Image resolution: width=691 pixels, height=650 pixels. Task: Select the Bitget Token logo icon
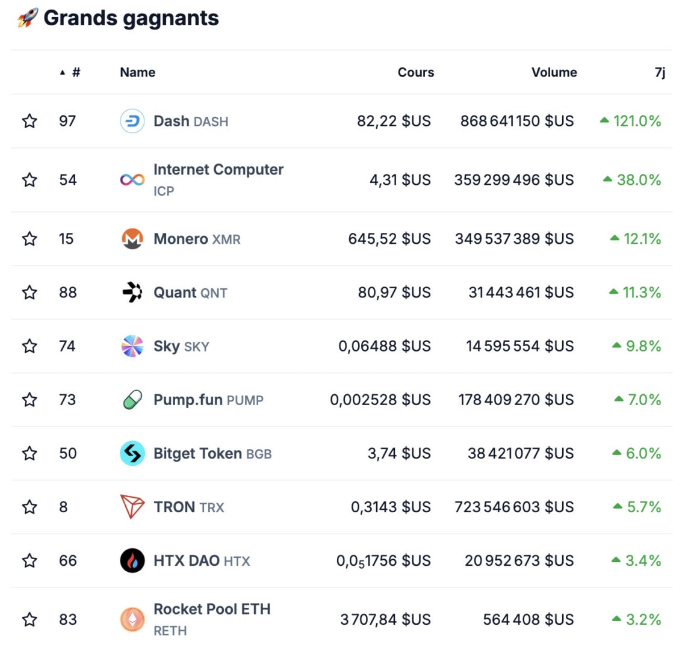(132, 453)
